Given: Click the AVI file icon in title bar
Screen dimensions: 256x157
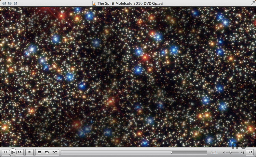Looking at the screenshot, I should coord(94,3).
